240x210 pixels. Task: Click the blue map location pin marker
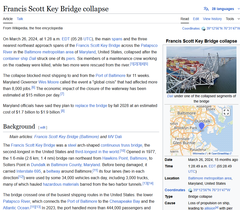pyautogui.click(x=201, y=126)
